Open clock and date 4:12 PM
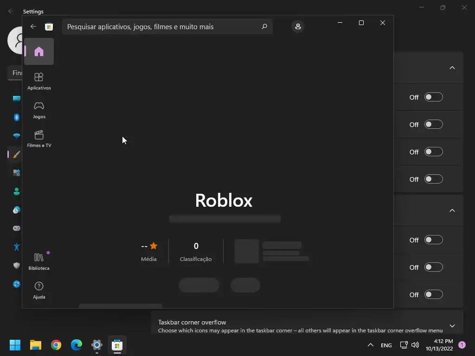 click(439, 345)
